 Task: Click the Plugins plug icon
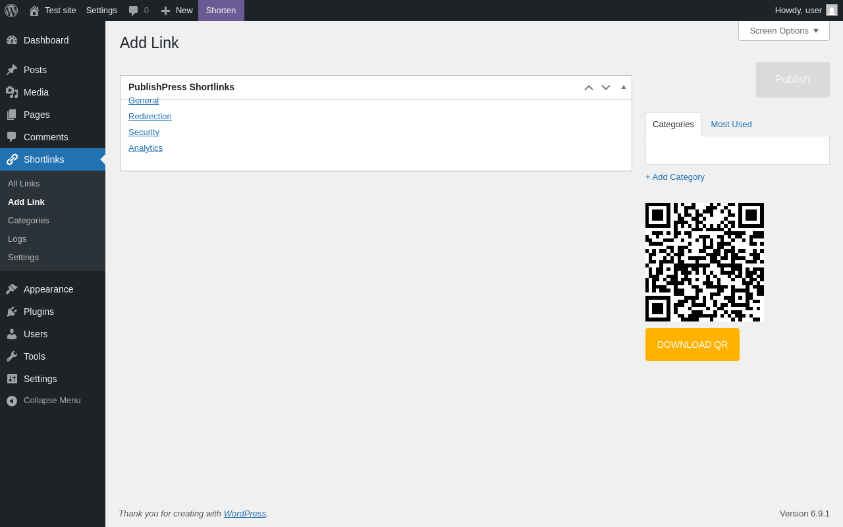pos(12,312)
